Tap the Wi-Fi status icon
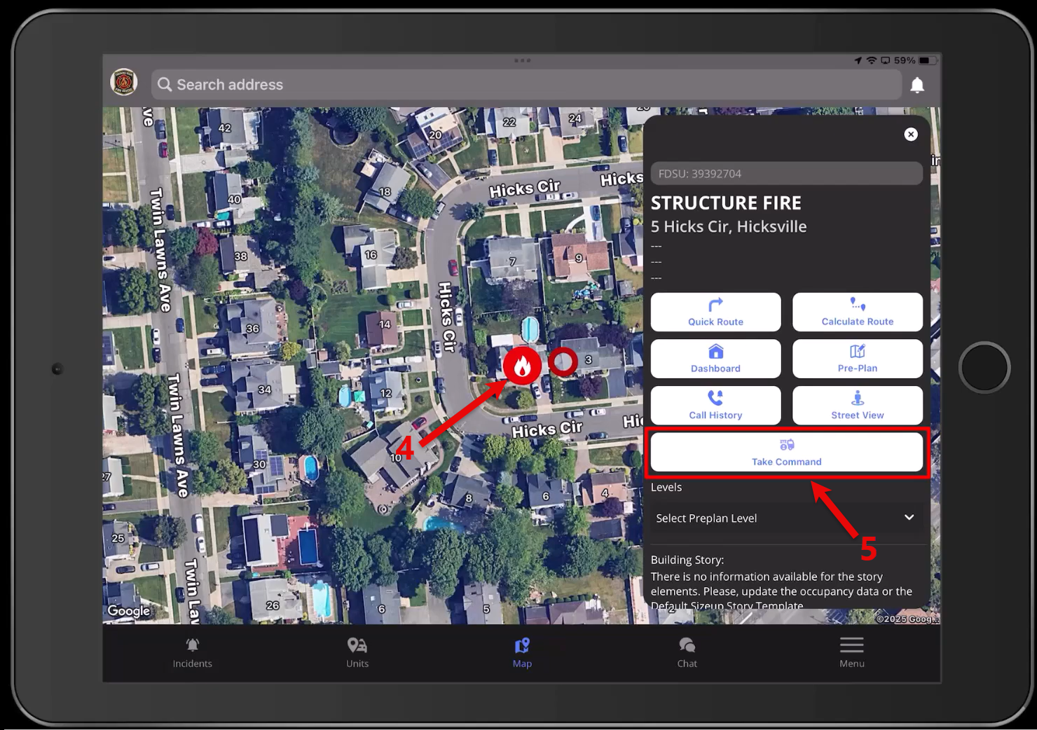Screen dimensions: 1037x730 (872, 61)
